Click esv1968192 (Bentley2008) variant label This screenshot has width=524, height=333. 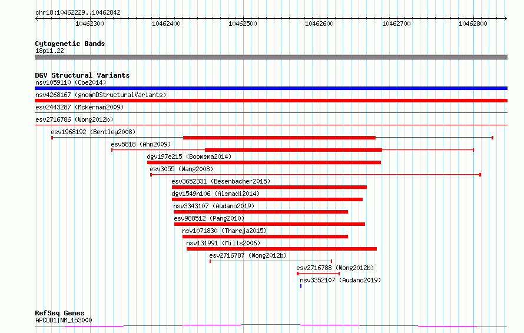point(93,132)
